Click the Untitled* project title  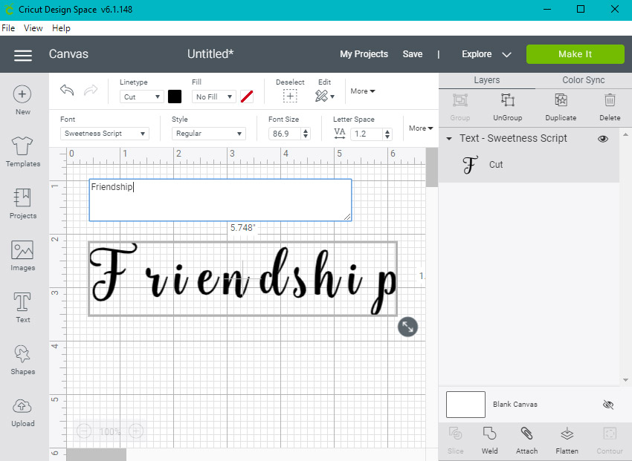pos(210,54)
